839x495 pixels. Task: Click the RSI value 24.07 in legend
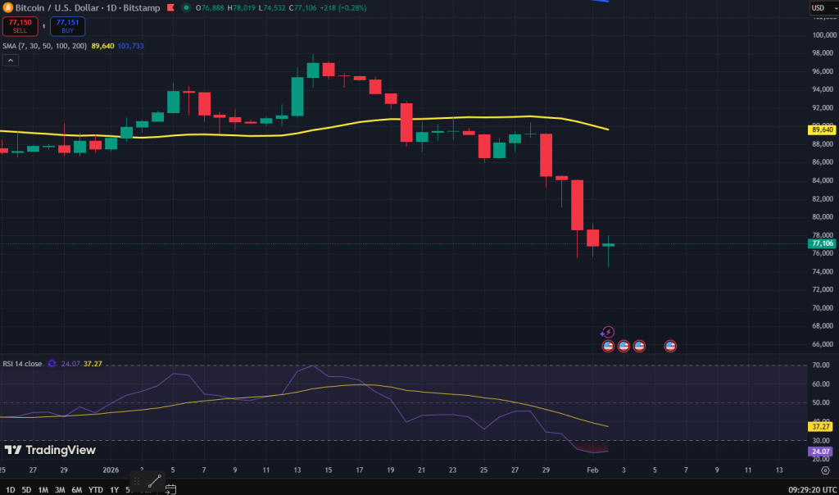click(70, 364)
